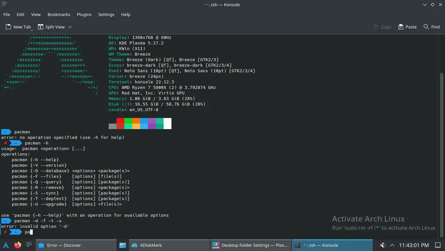Click the Konsole taskbar entry
Screen dimensions: 445x251
(332, 245)
